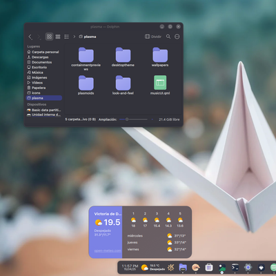Click the Victoria de D... location title
Viewport: 276px width, 276px height.
click(x=108, y=214)
